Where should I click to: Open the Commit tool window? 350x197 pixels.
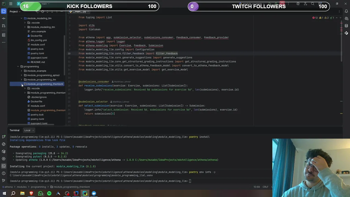point(4,18)
